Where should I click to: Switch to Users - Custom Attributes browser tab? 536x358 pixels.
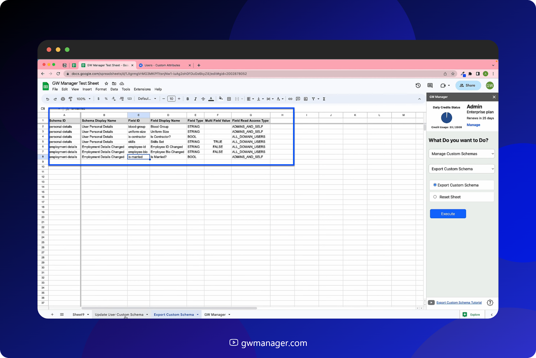pos(162,65)
